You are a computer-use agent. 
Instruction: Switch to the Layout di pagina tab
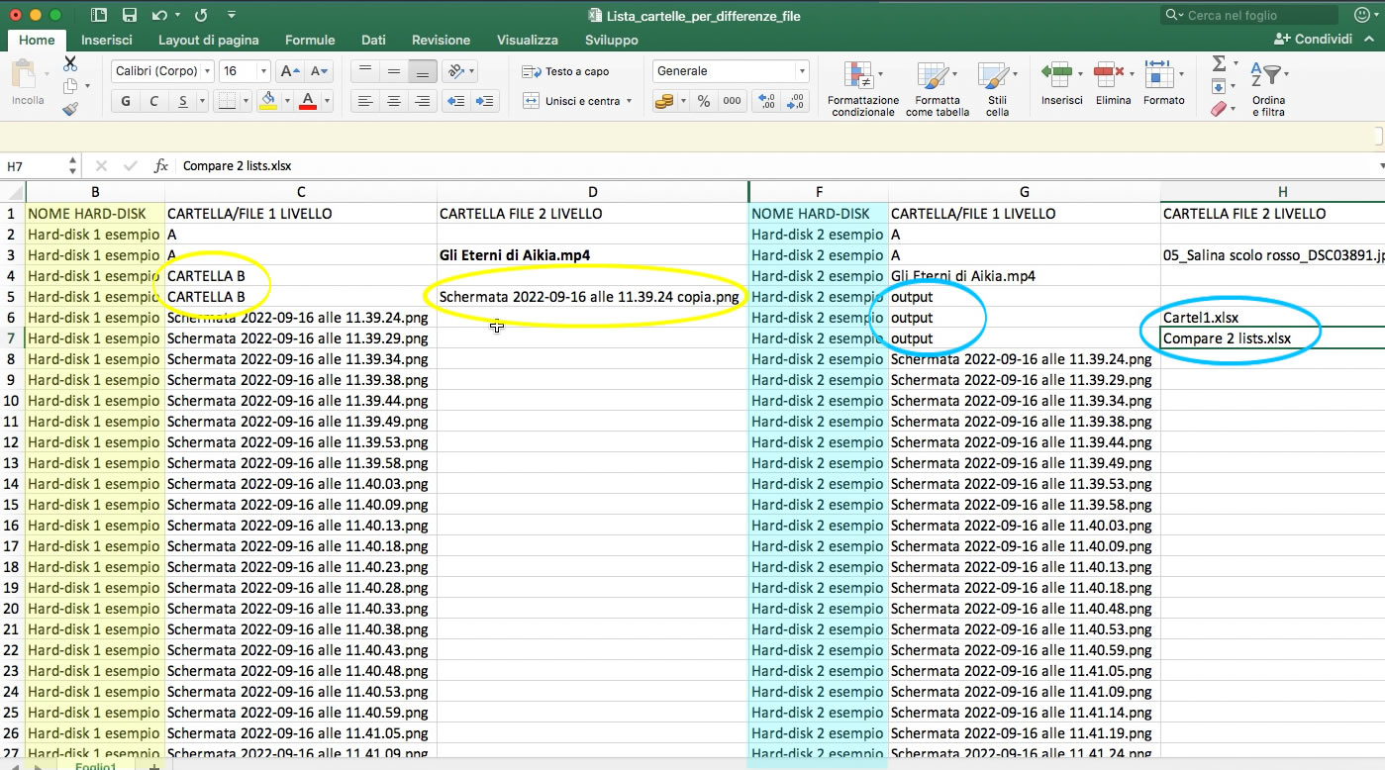209,40
